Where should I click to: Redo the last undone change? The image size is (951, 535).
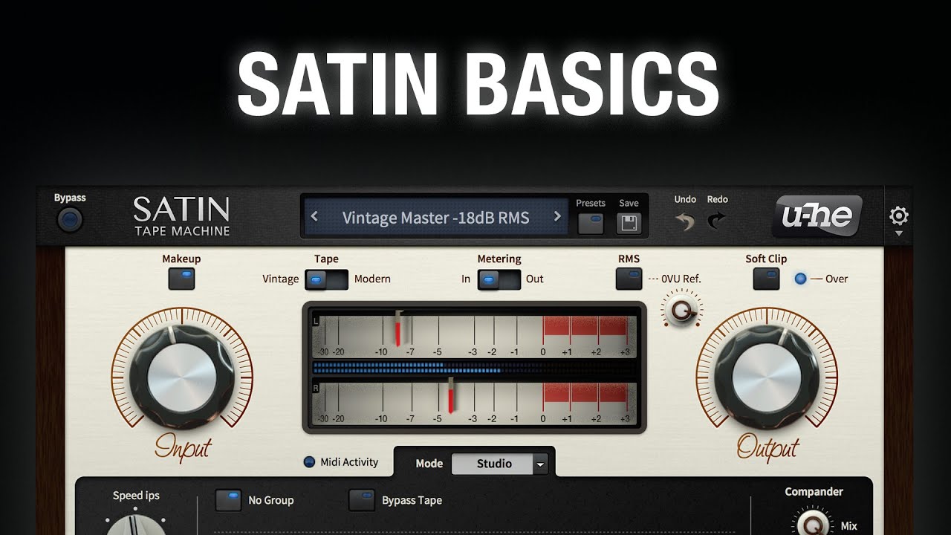[x=717, y=221]
